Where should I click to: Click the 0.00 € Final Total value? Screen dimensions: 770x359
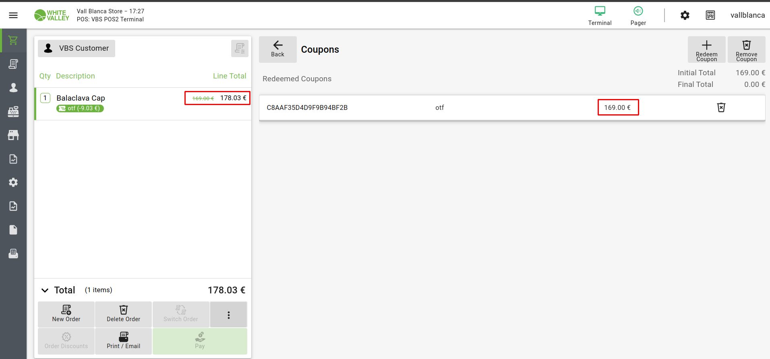click(754, 85)
